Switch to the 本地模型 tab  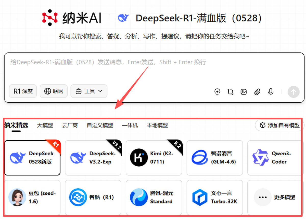point(157,125)
